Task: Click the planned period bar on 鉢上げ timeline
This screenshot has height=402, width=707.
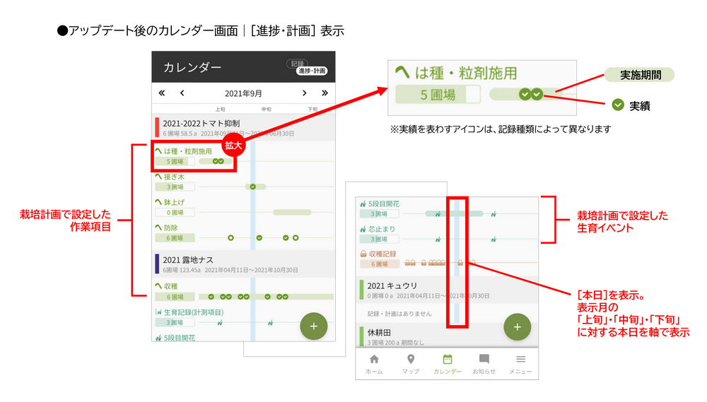Action: (x=292, y=212)
